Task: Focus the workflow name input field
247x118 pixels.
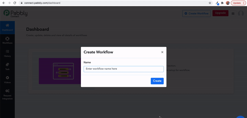Action: (124, 69)
